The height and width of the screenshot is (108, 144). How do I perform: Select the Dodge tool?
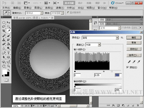tap(9, 48)
